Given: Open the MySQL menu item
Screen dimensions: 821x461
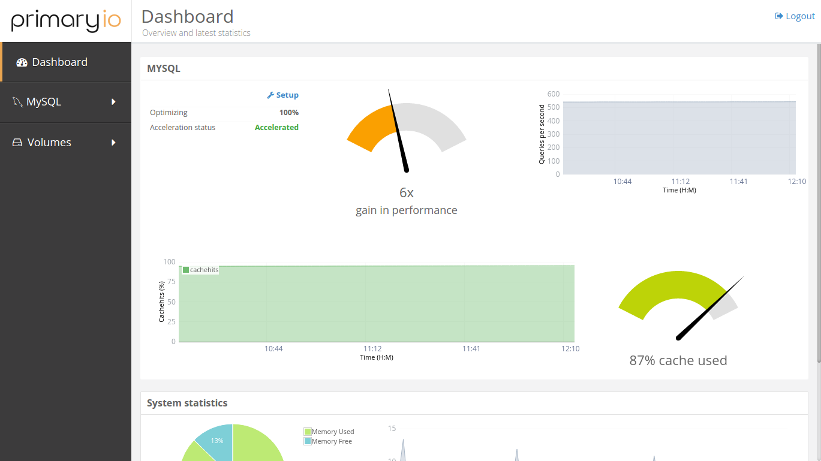Looking at the screenshot, I should tap(66, 102).
